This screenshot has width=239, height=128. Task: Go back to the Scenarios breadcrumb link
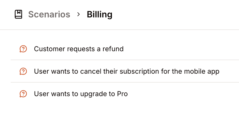(49, 14)
